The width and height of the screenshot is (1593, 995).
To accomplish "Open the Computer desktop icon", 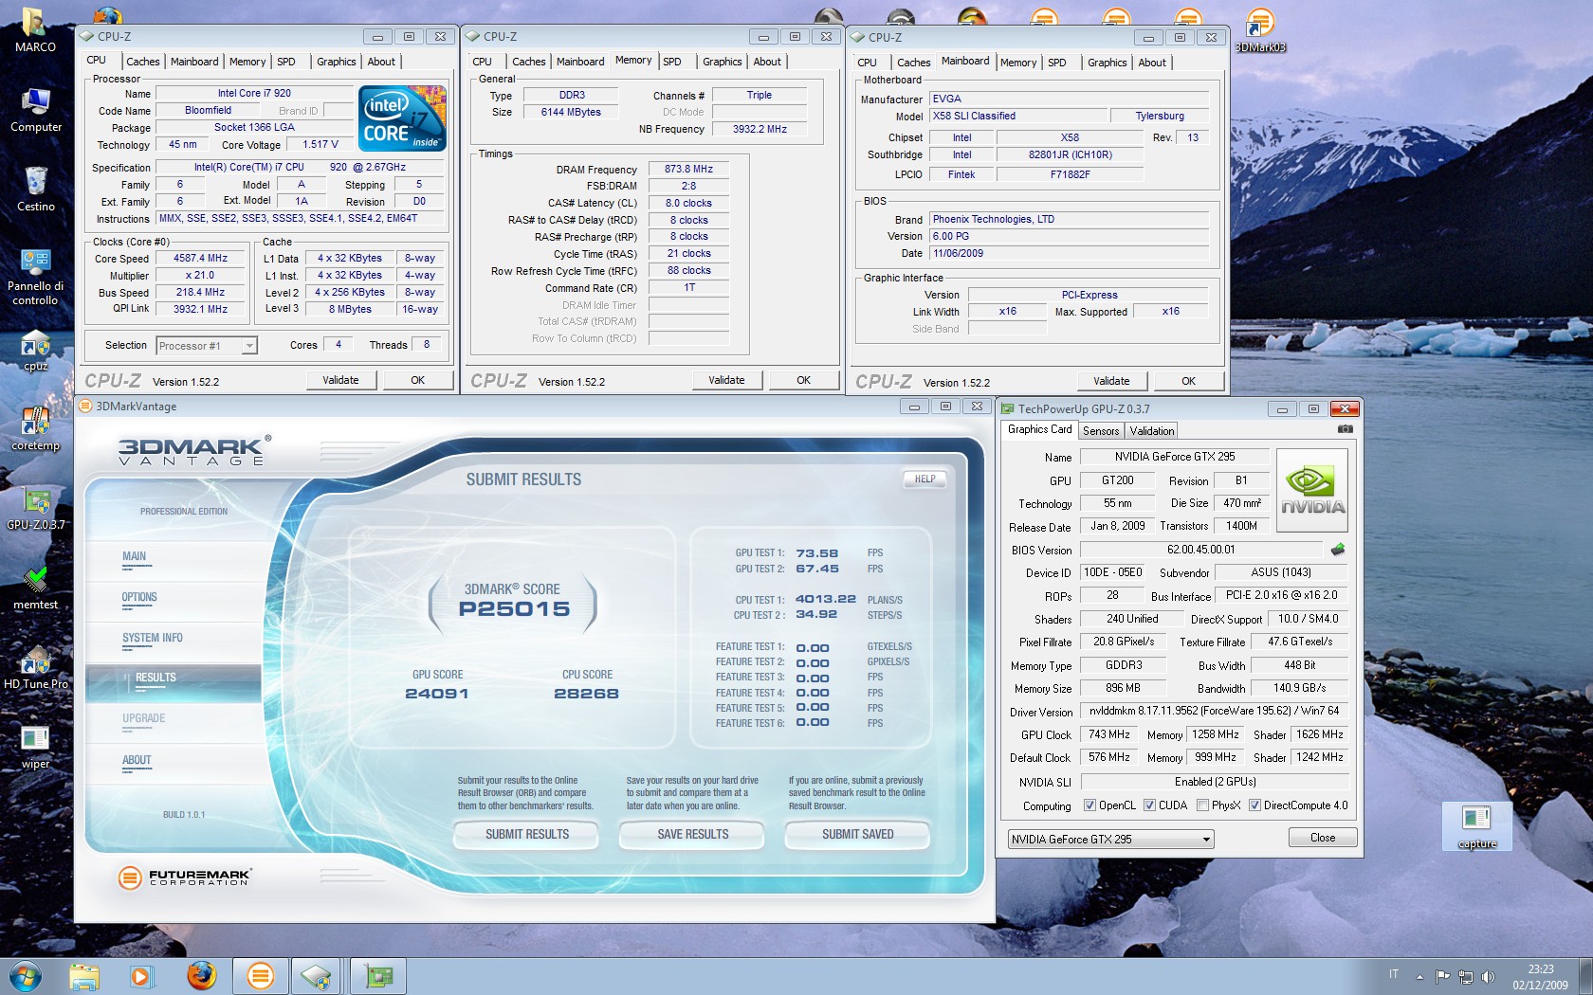I will (36, 110).
